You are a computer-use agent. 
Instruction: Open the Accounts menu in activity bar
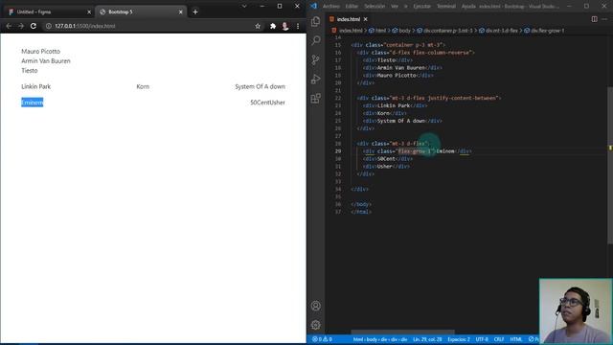point(316,306)
